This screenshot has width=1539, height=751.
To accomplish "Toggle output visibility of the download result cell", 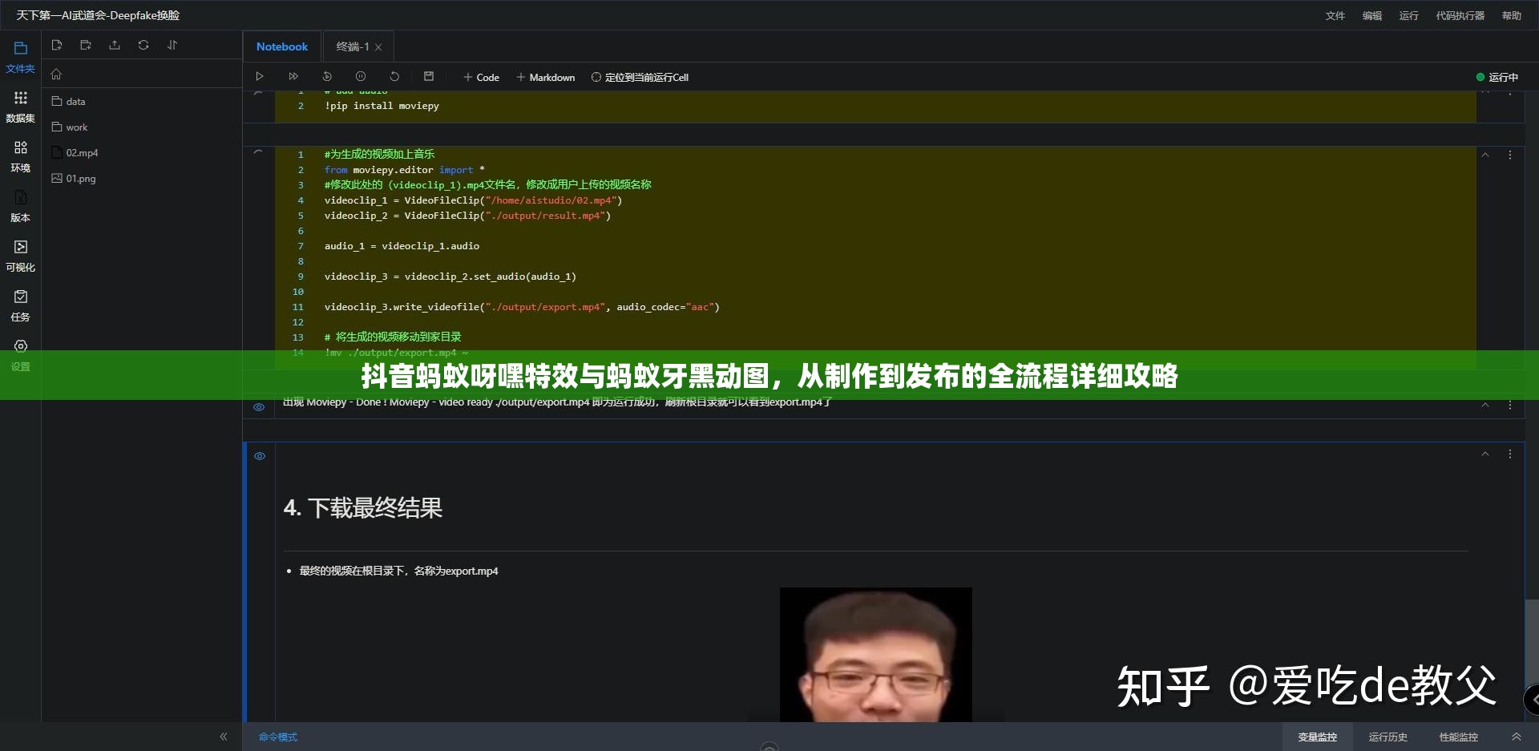I will pos(259,455).
